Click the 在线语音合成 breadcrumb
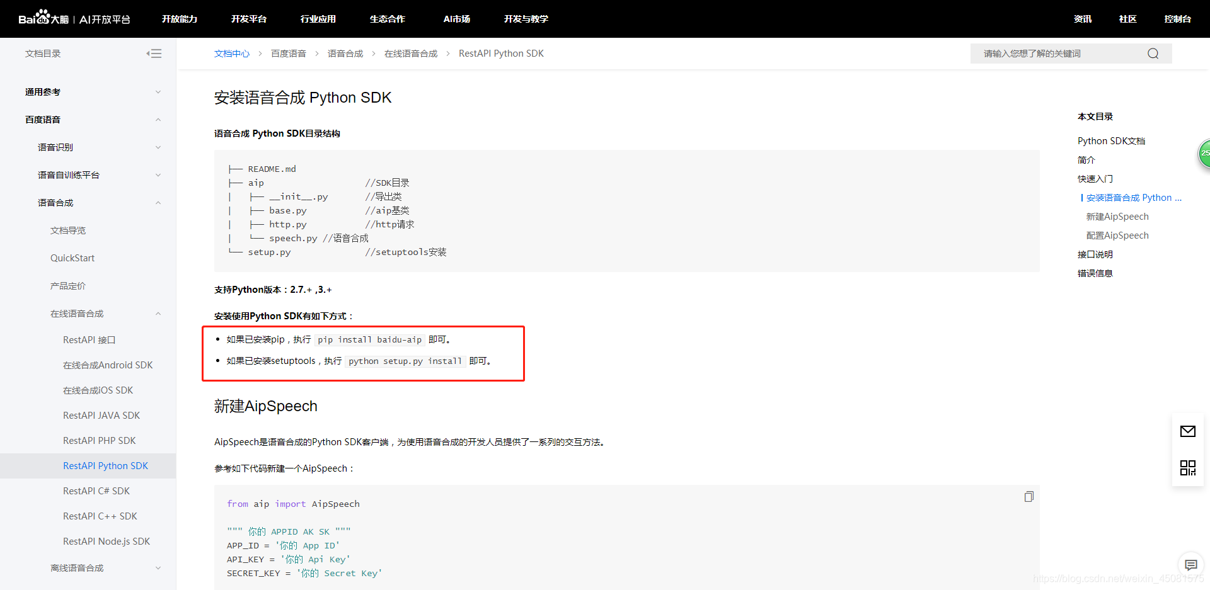The width and height of the screenshot is (1210, 590). pyautogui.click(x=411, y=54)
